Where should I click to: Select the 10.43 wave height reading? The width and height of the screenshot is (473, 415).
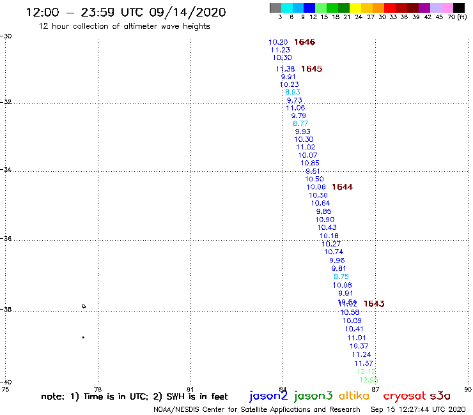(327, 227)
